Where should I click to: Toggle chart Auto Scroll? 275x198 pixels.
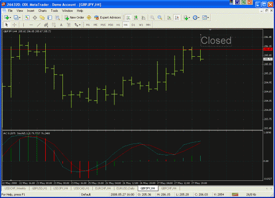point(169,18)
